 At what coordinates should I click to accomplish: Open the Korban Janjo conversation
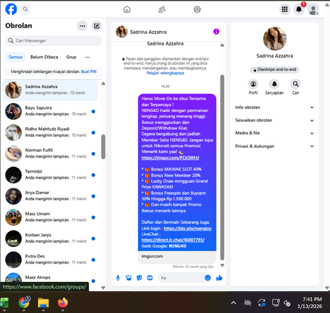pyautogui.click(x=50, y=239)
